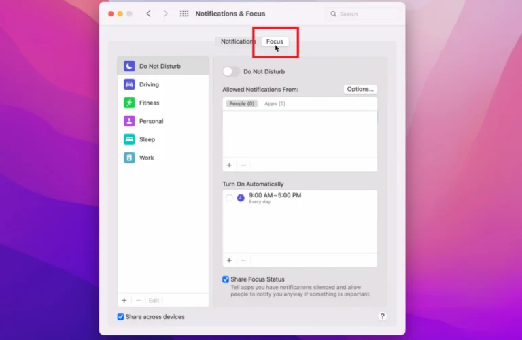Open the Work focus icon
Screen dimensions: 522x340
click(x=129, y=158)
